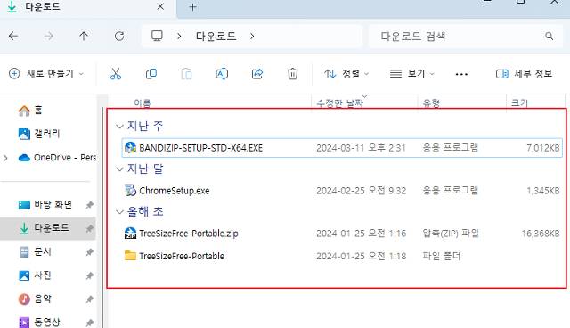570x328 pixels.
Task: Click date 2024-03-11 오후 2:31
Action: tap(361, 148)
